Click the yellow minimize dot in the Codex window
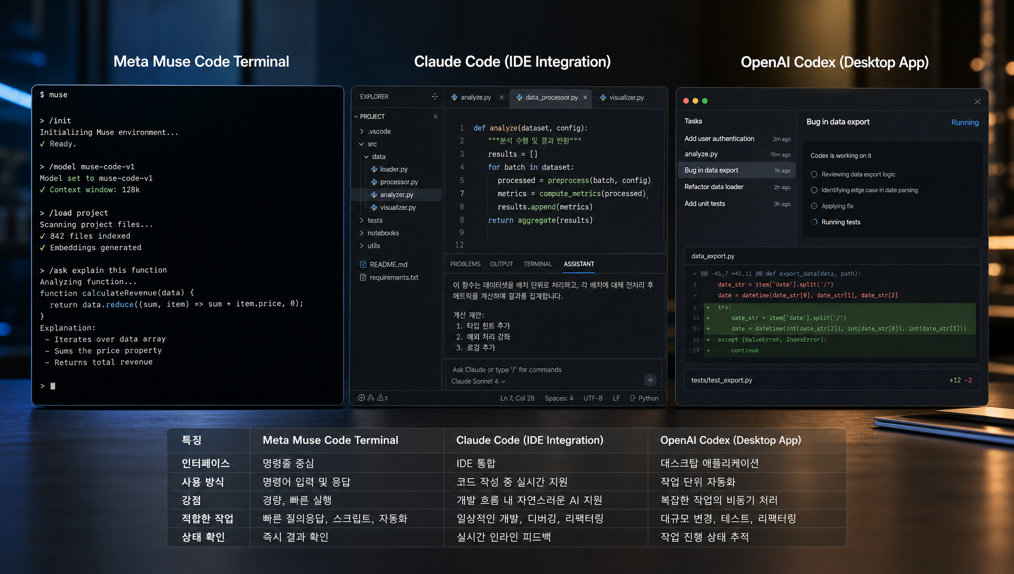Image resolution: width=1014 pixels, height=574 pixels. [696, 101]
